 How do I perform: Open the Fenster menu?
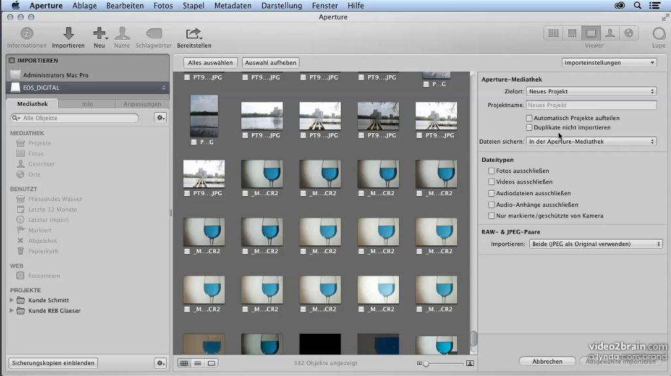(325, 6)
